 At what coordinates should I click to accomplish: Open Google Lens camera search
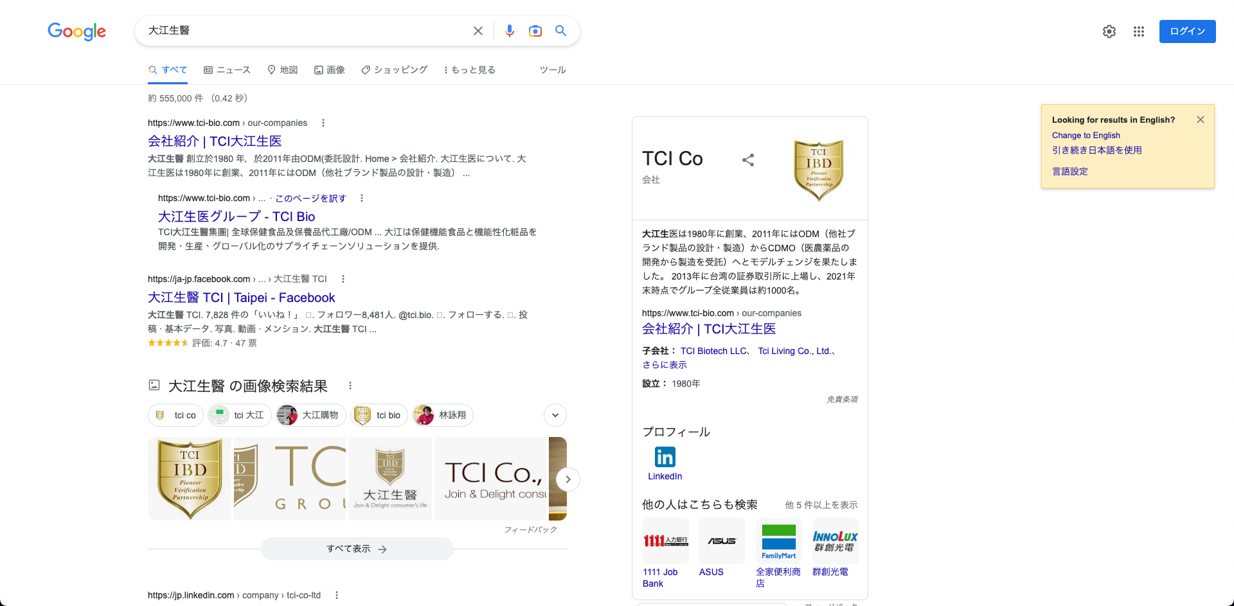[535, 31]
